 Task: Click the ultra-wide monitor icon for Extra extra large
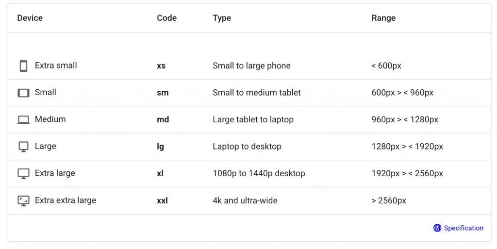[x=23, y=201]
